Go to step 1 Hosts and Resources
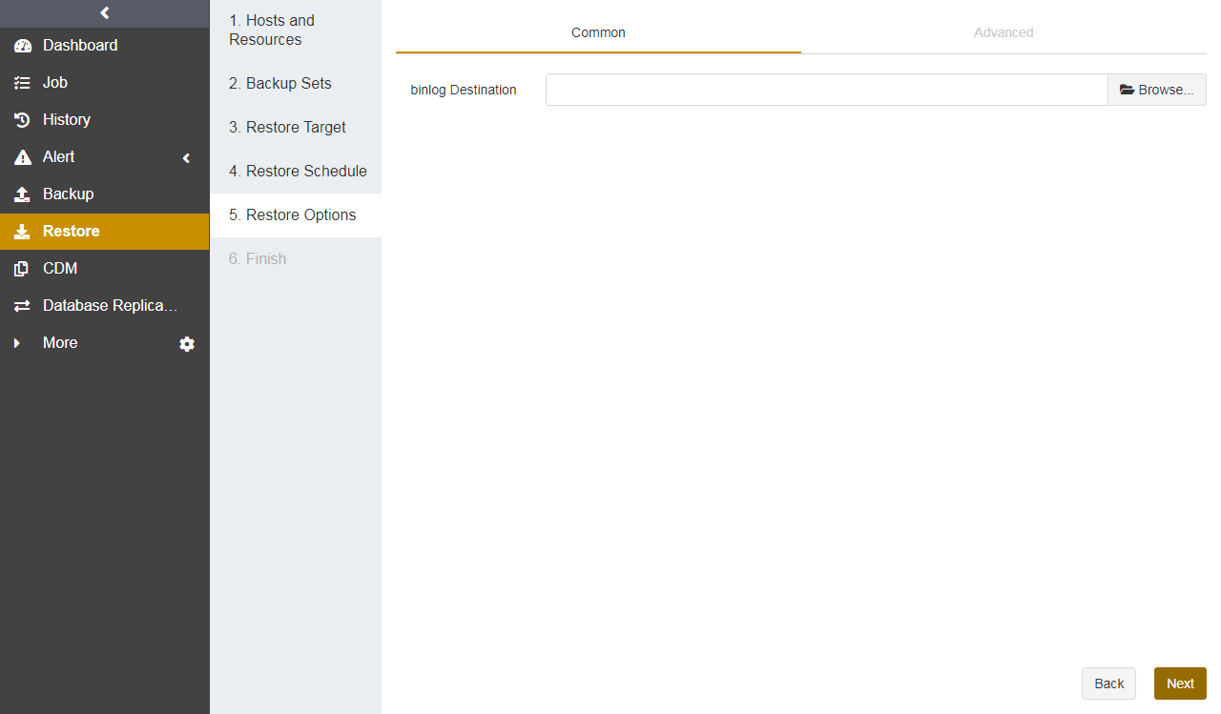 click(296, 30)
